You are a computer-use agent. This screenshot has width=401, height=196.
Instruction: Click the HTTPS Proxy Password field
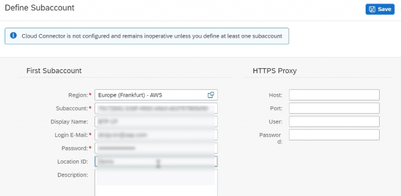tap(334, 135)
